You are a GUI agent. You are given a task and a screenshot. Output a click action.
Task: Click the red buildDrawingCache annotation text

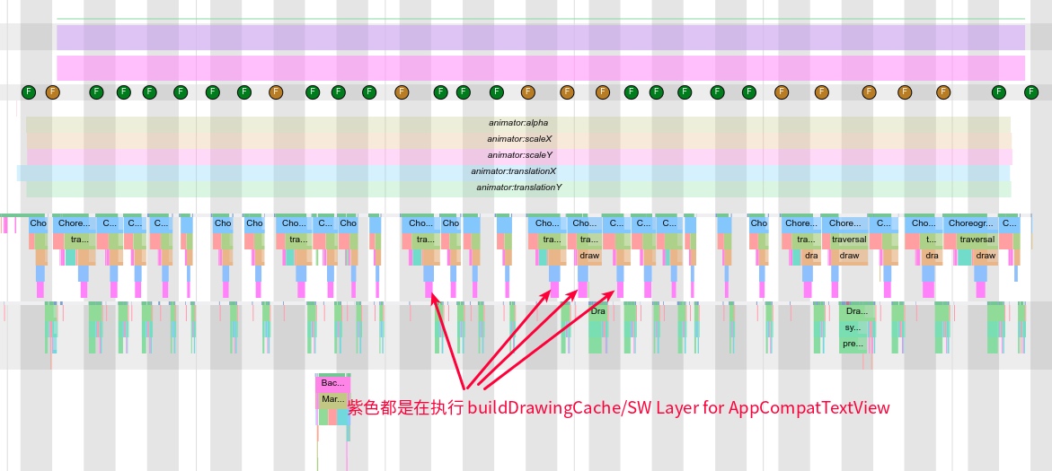point(618,408)
